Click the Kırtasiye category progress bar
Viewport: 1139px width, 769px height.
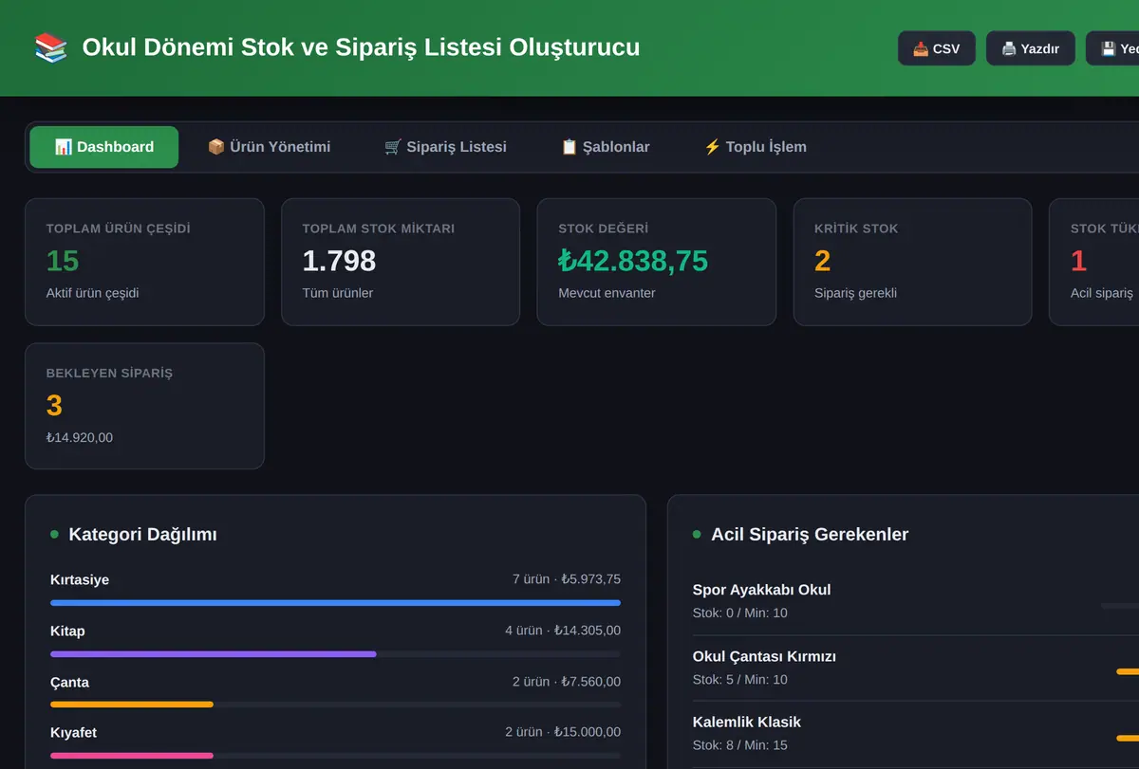(x=335, y=603)
